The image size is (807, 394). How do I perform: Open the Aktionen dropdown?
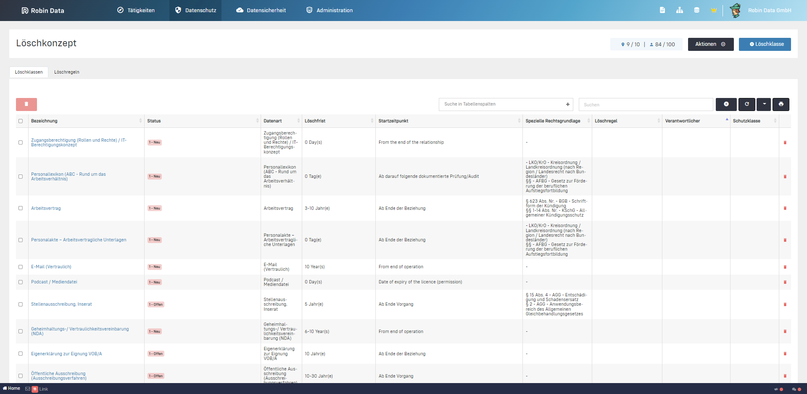(x=710, y=44)
